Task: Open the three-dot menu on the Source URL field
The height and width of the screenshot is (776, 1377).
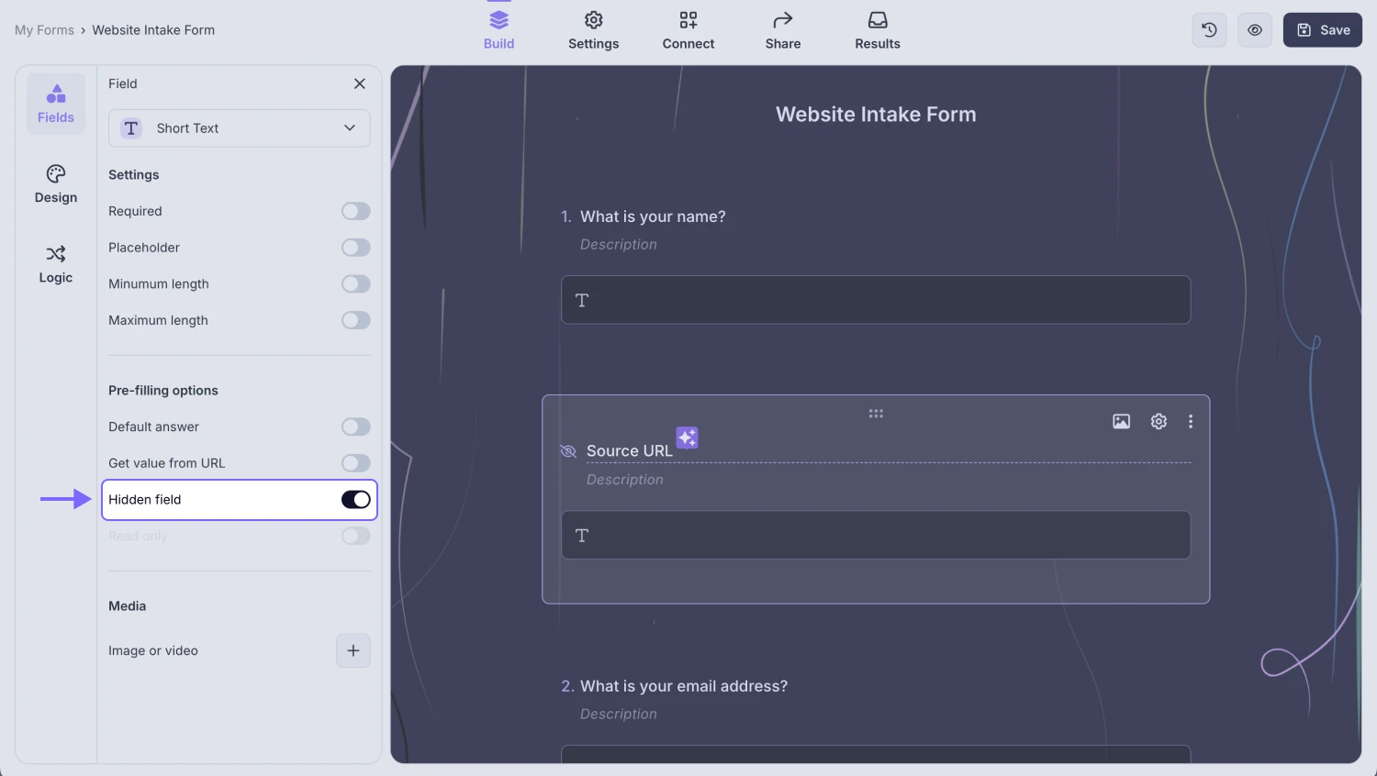Action: [x=1191, y=421]
